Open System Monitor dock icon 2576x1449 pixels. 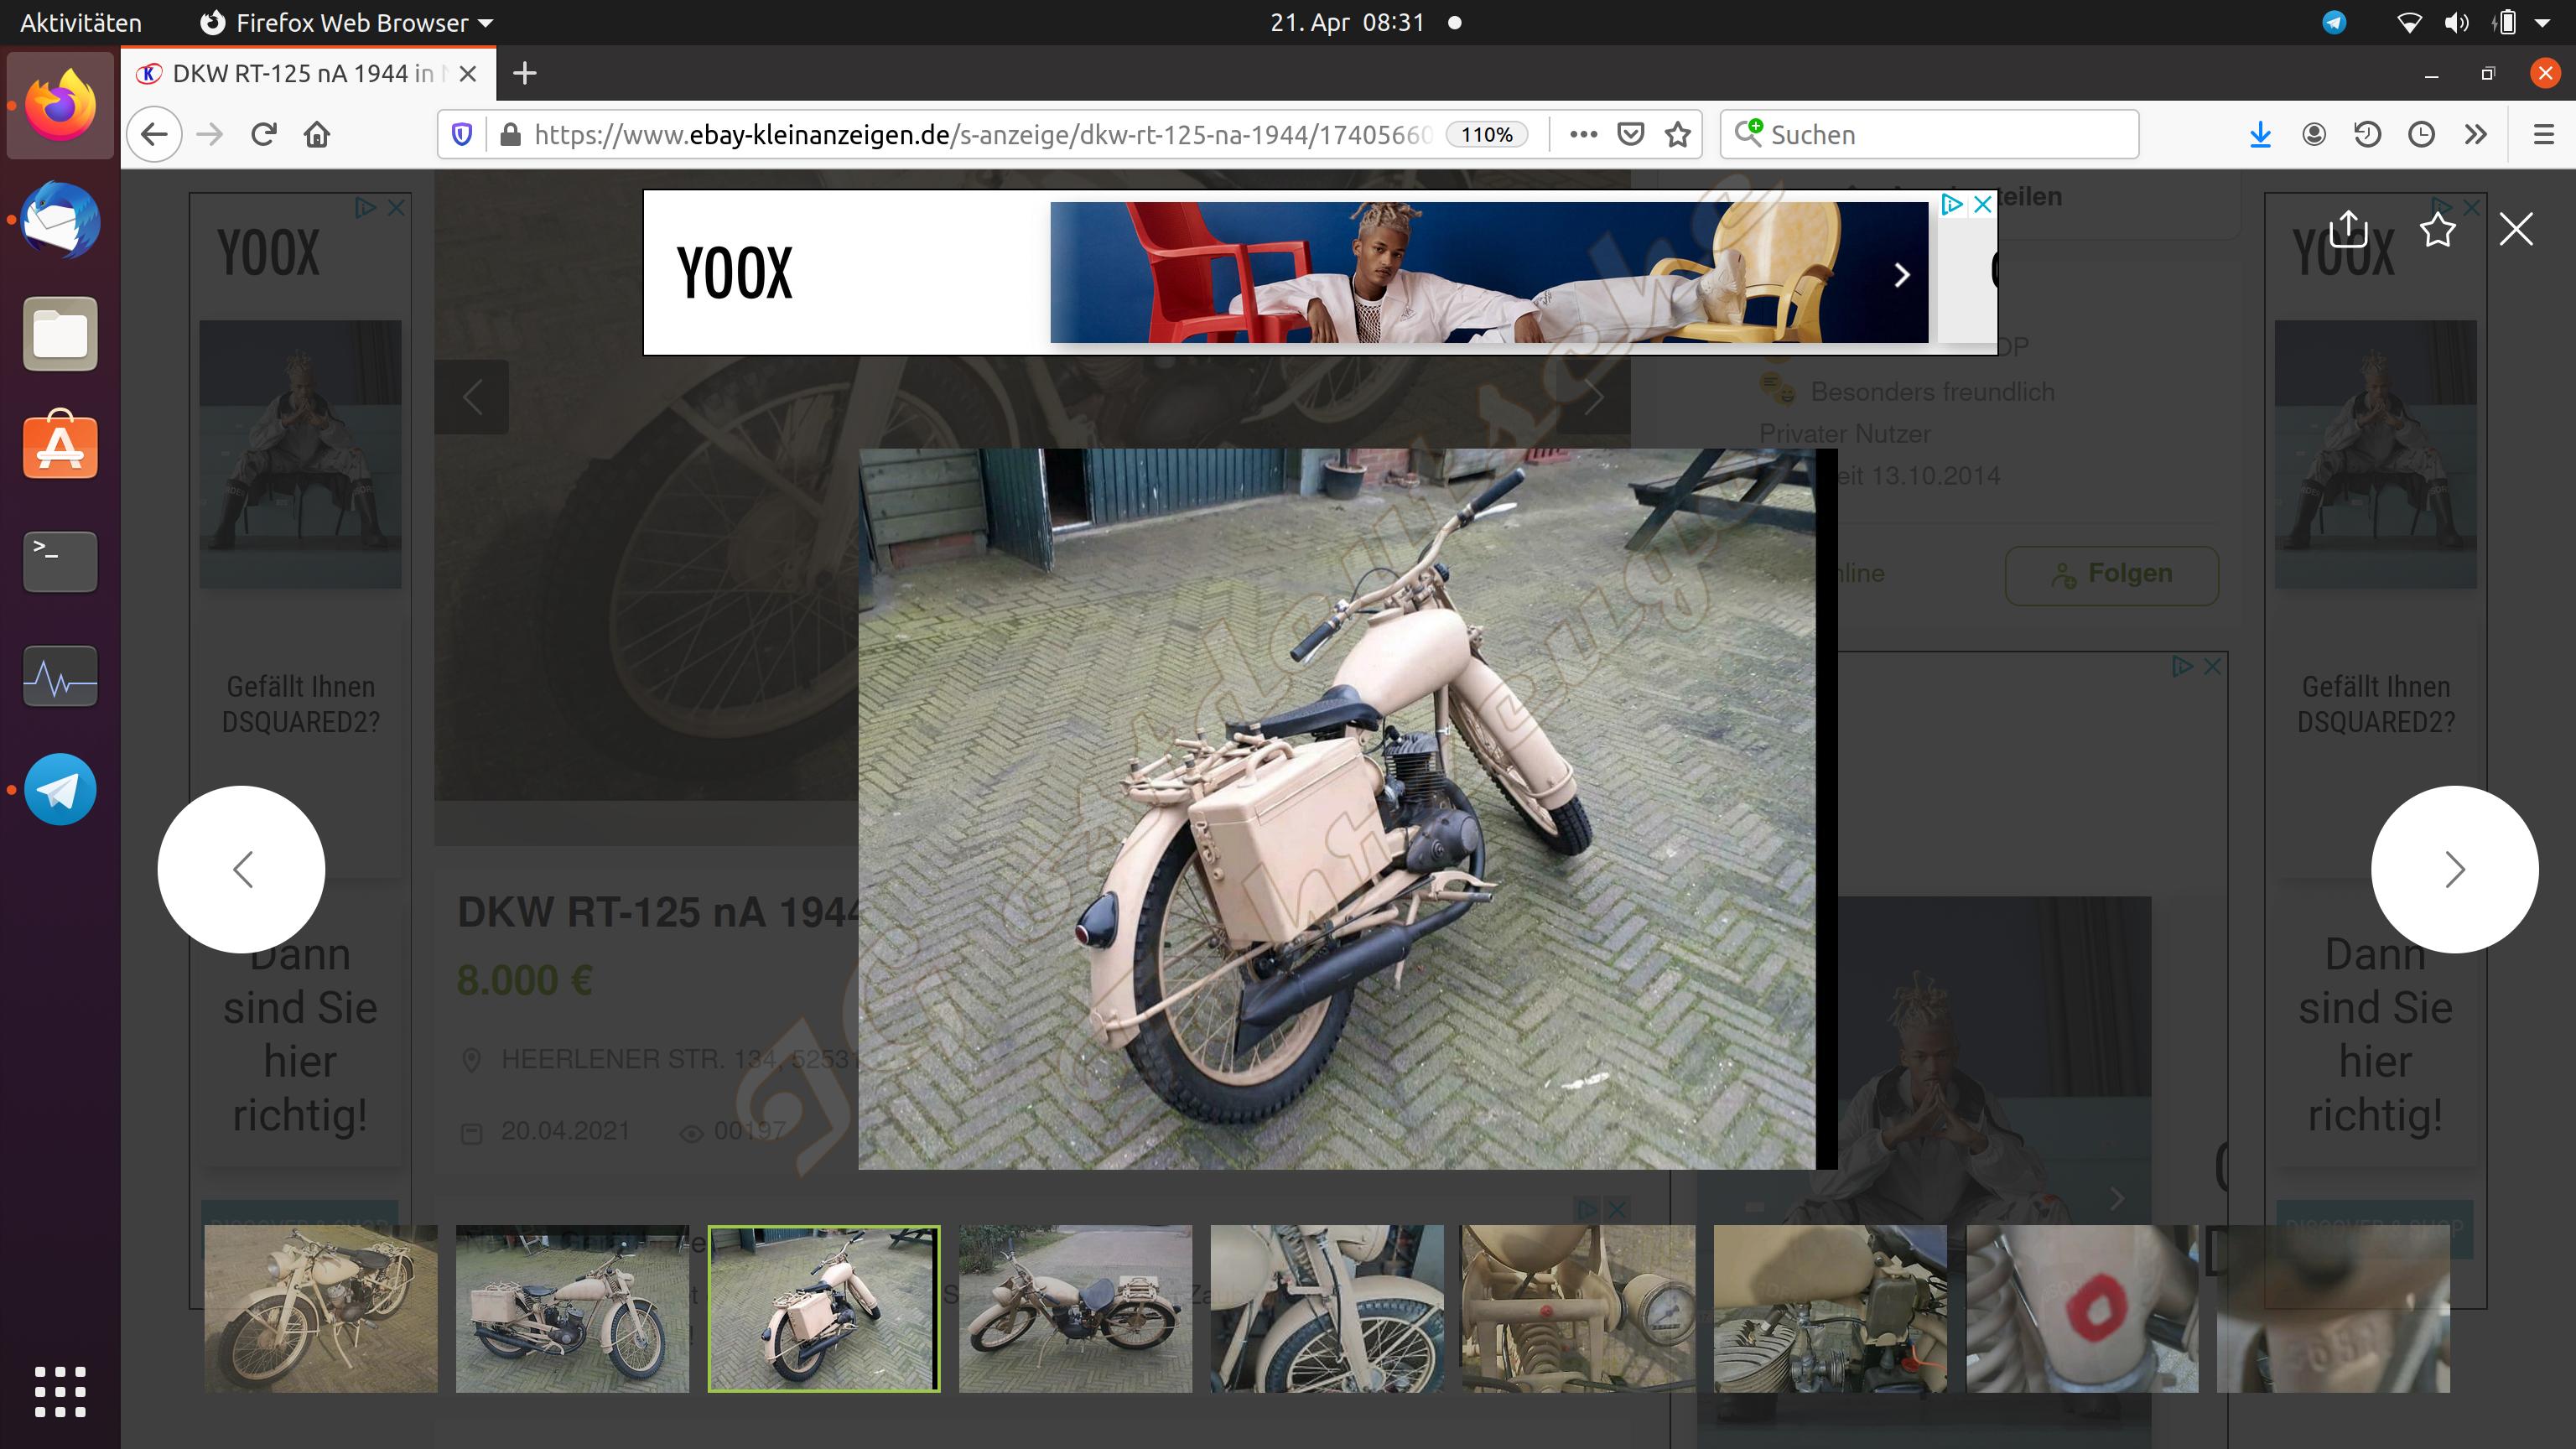pyautogui.click(x=60, y=677)
